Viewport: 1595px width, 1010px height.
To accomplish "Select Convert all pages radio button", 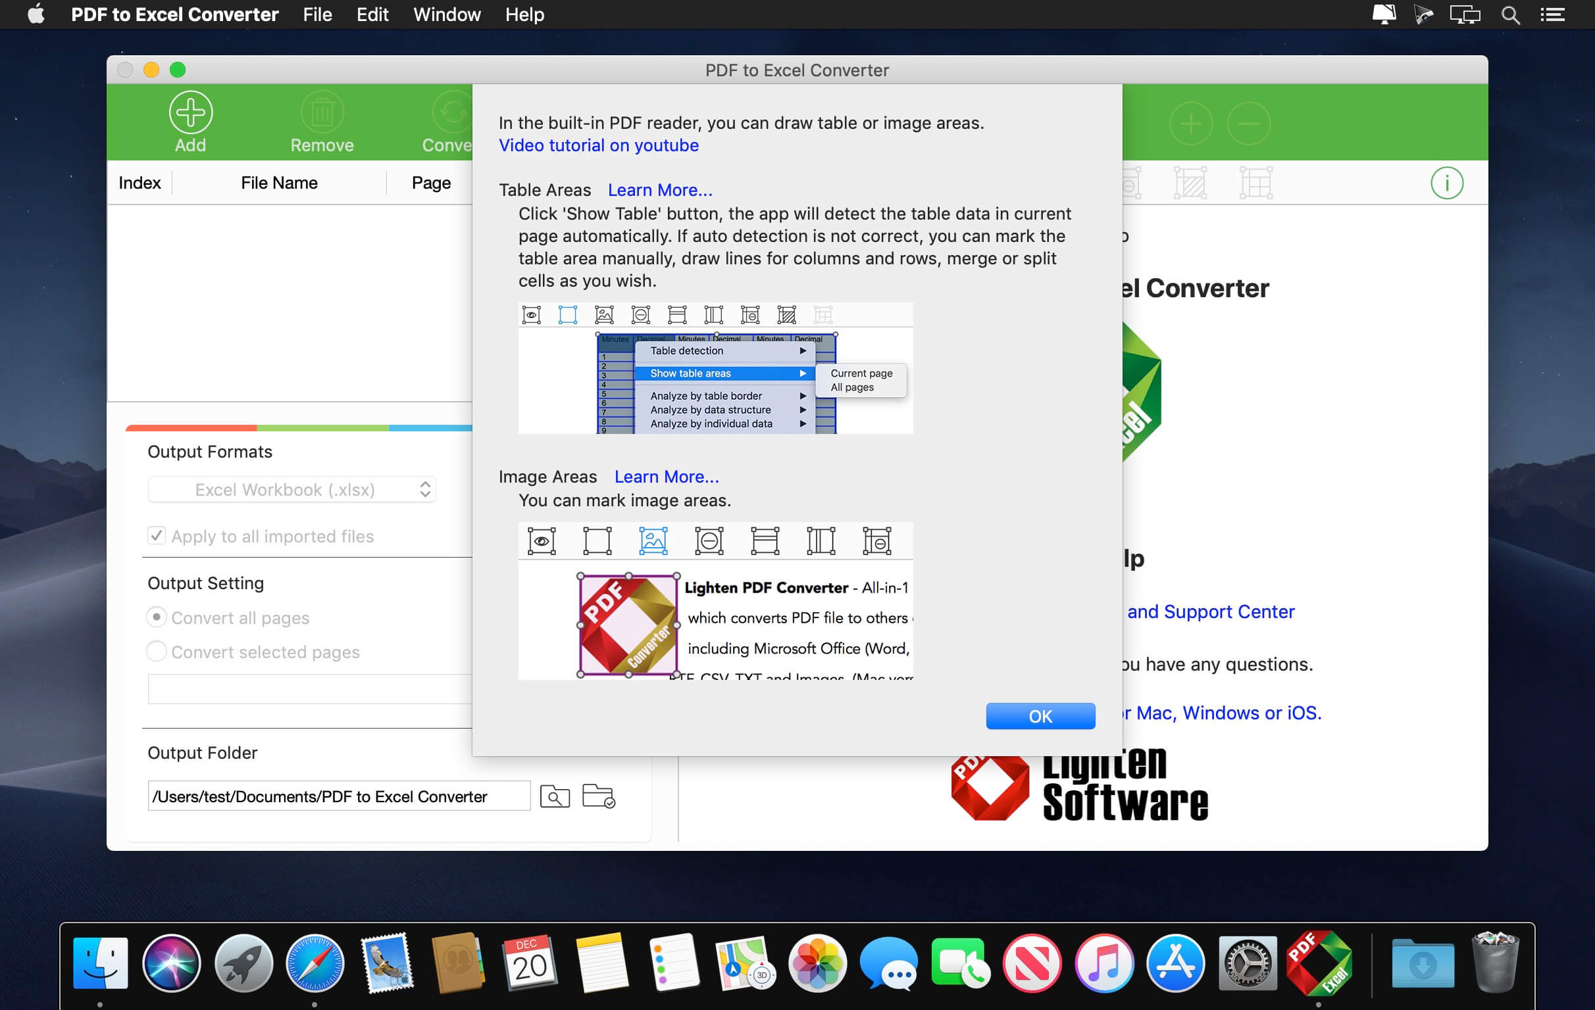I will pos(155,617).
